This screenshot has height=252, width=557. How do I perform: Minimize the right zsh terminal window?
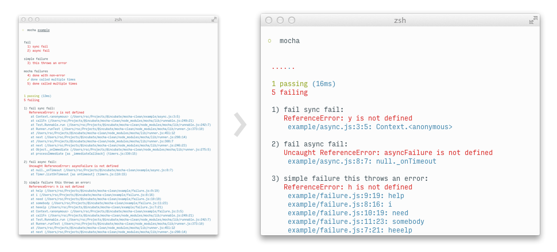[280, 20]
